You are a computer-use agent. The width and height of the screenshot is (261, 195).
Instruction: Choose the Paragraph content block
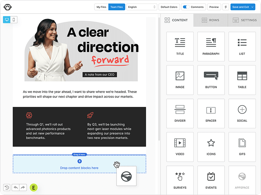pyautogui.click(x=211, y=46)
